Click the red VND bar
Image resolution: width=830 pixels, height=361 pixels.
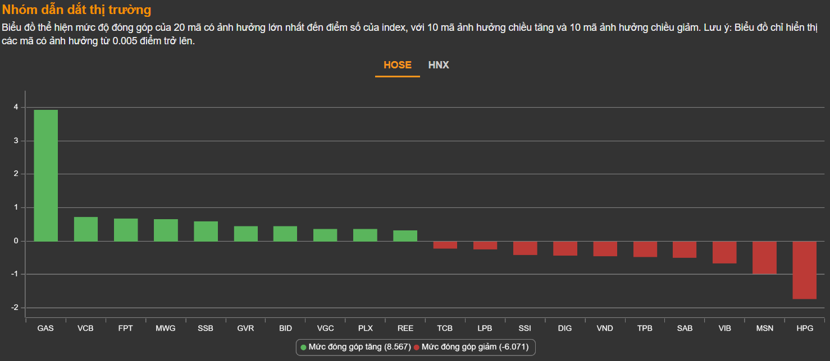click(x=605, y=248)
